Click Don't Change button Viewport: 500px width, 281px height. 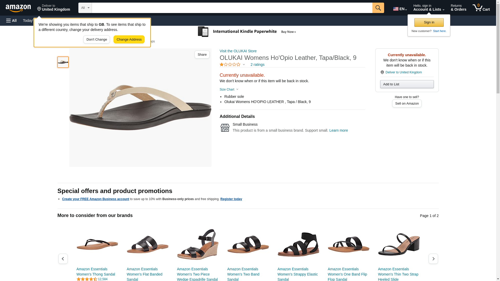tap(97, 40)
